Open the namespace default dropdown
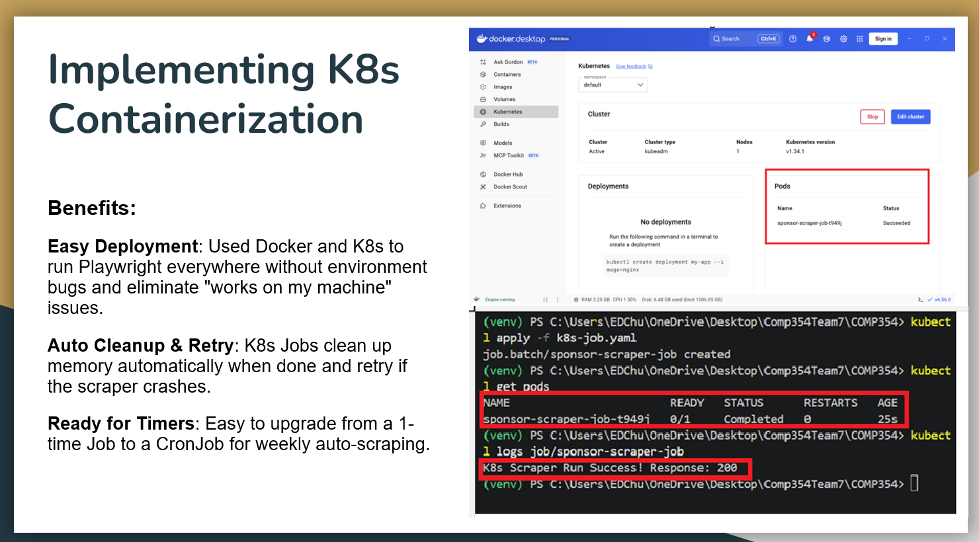 pos(613,85)
